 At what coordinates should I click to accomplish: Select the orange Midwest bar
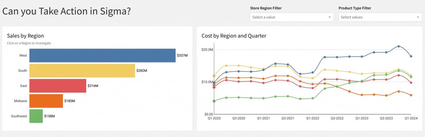coord(46,101)
